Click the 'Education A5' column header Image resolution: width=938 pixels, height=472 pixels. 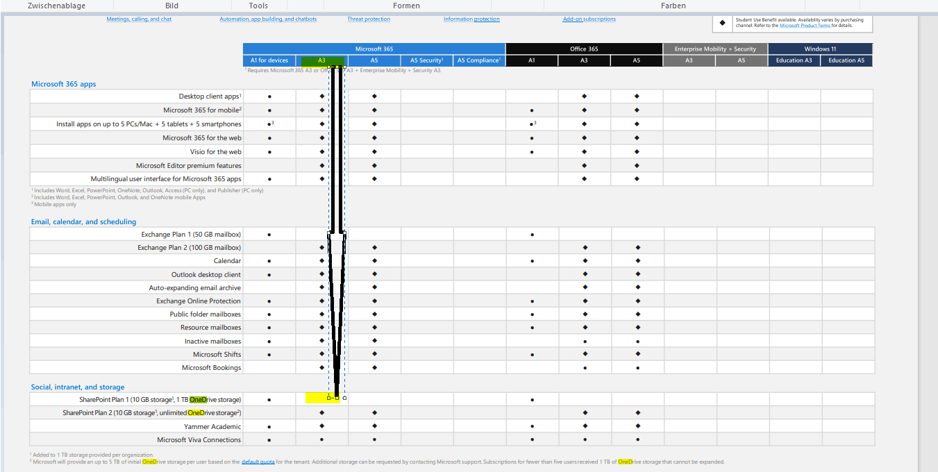(x=846, y=60)
